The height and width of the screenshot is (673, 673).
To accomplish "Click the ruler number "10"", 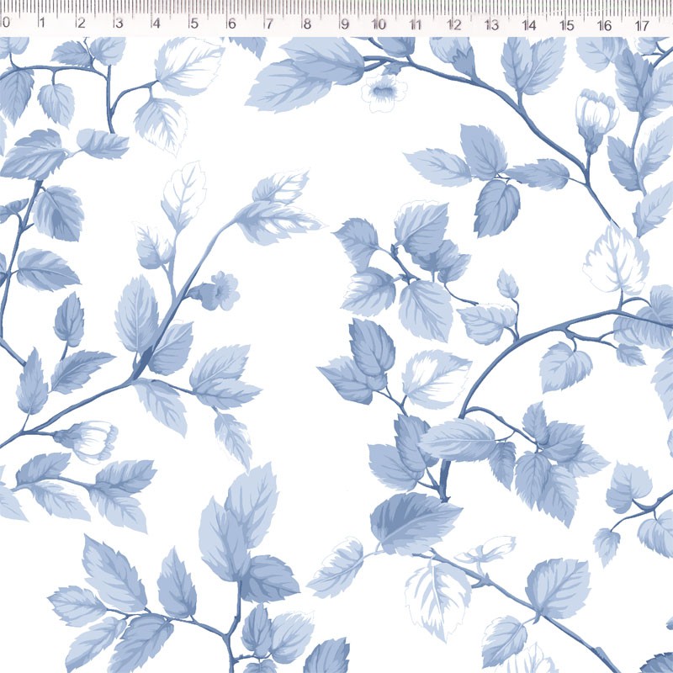I will coord(379,24).
